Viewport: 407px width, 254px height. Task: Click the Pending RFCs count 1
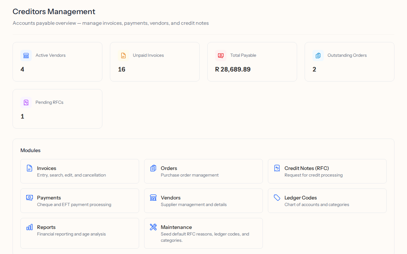pos(22,116)
